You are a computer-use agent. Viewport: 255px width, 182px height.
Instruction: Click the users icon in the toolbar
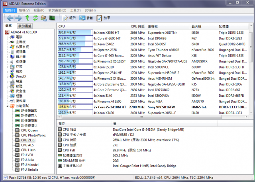pos(44,18)
